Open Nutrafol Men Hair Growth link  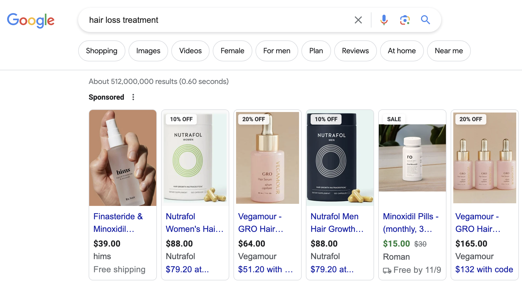(x=337, y=223)
